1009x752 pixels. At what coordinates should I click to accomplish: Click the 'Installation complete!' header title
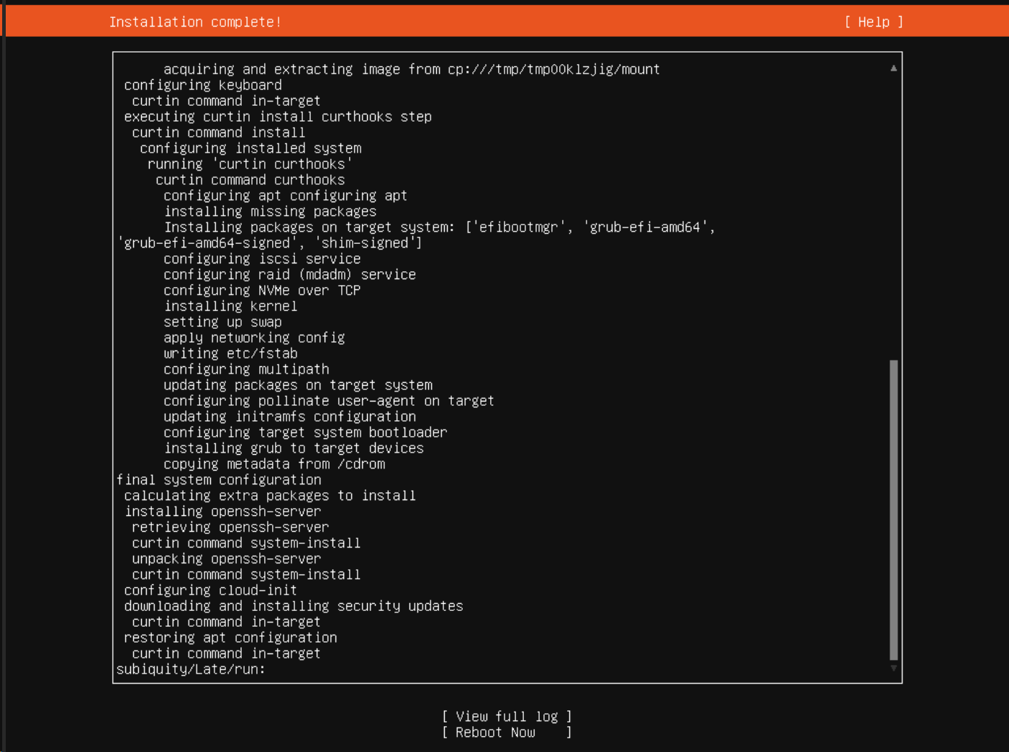coord(195,22)
